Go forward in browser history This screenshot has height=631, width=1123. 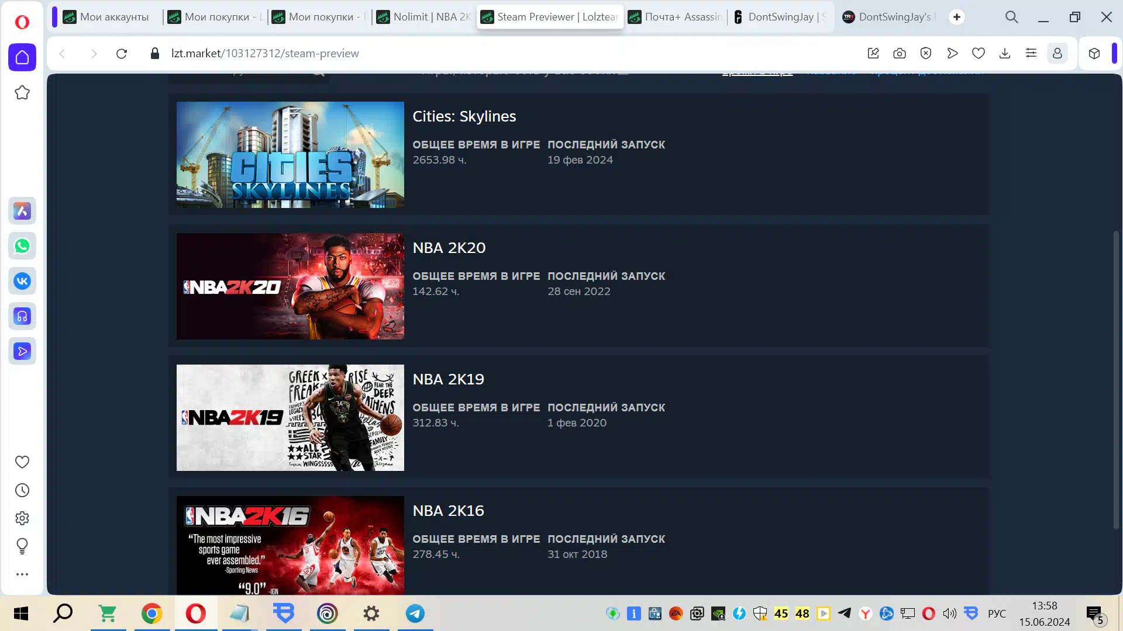(x=94, y=54)
